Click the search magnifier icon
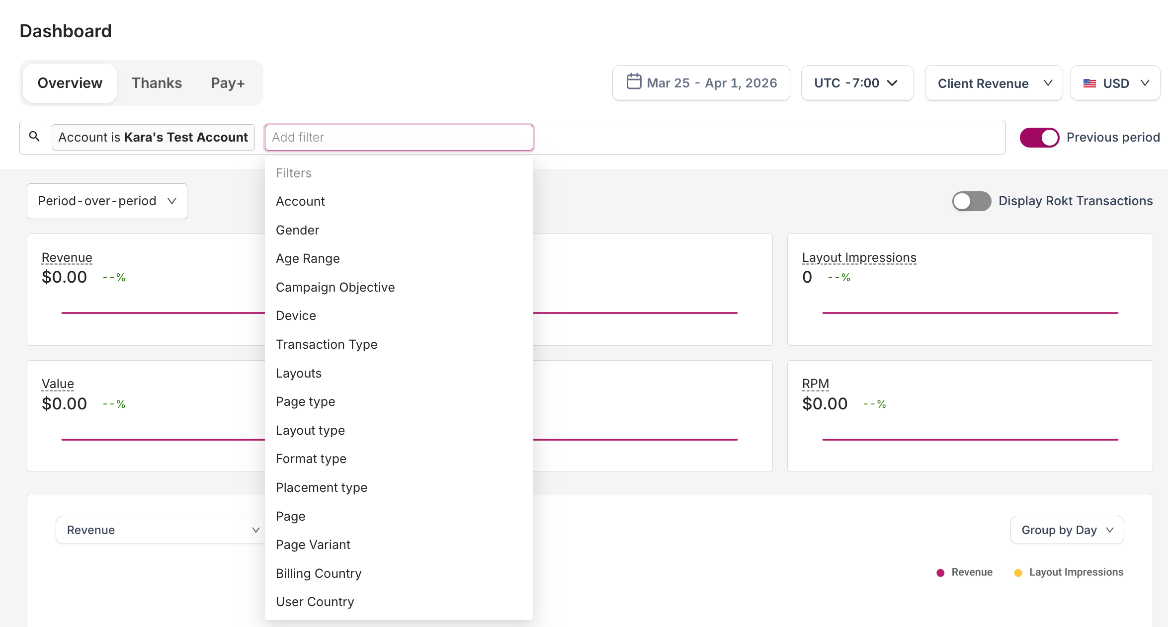Image resolution: width=1168 pixels, height=627 pixels. point(34,137)
